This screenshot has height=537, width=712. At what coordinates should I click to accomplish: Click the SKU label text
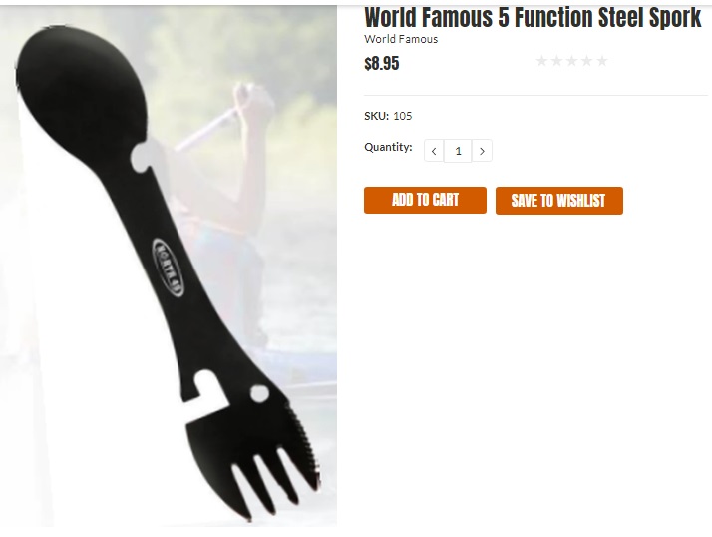pyautogui.click(x=376, y=116)
